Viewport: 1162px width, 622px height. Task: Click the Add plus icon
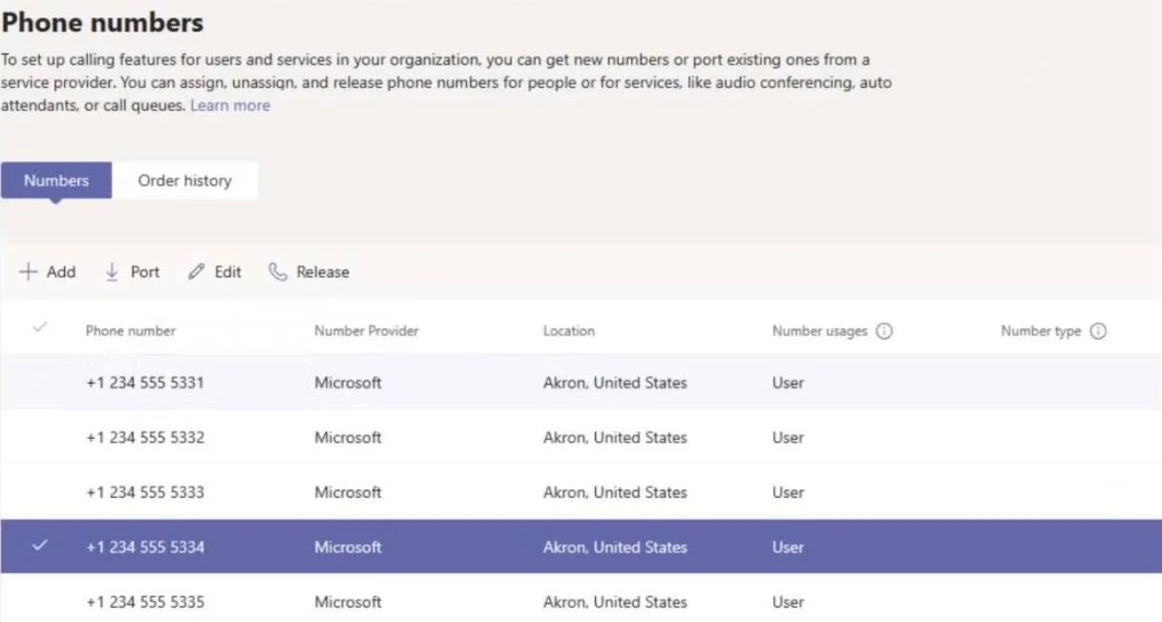[28, 272]
